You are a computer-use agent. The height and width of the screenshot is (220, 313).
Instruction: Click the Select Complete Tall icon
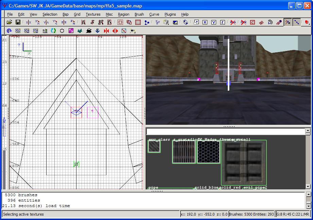83,22
